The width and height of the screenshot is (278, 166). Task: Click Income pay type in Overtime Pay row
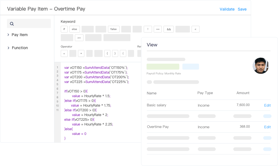pyautogui.click(x=204, y=127)
